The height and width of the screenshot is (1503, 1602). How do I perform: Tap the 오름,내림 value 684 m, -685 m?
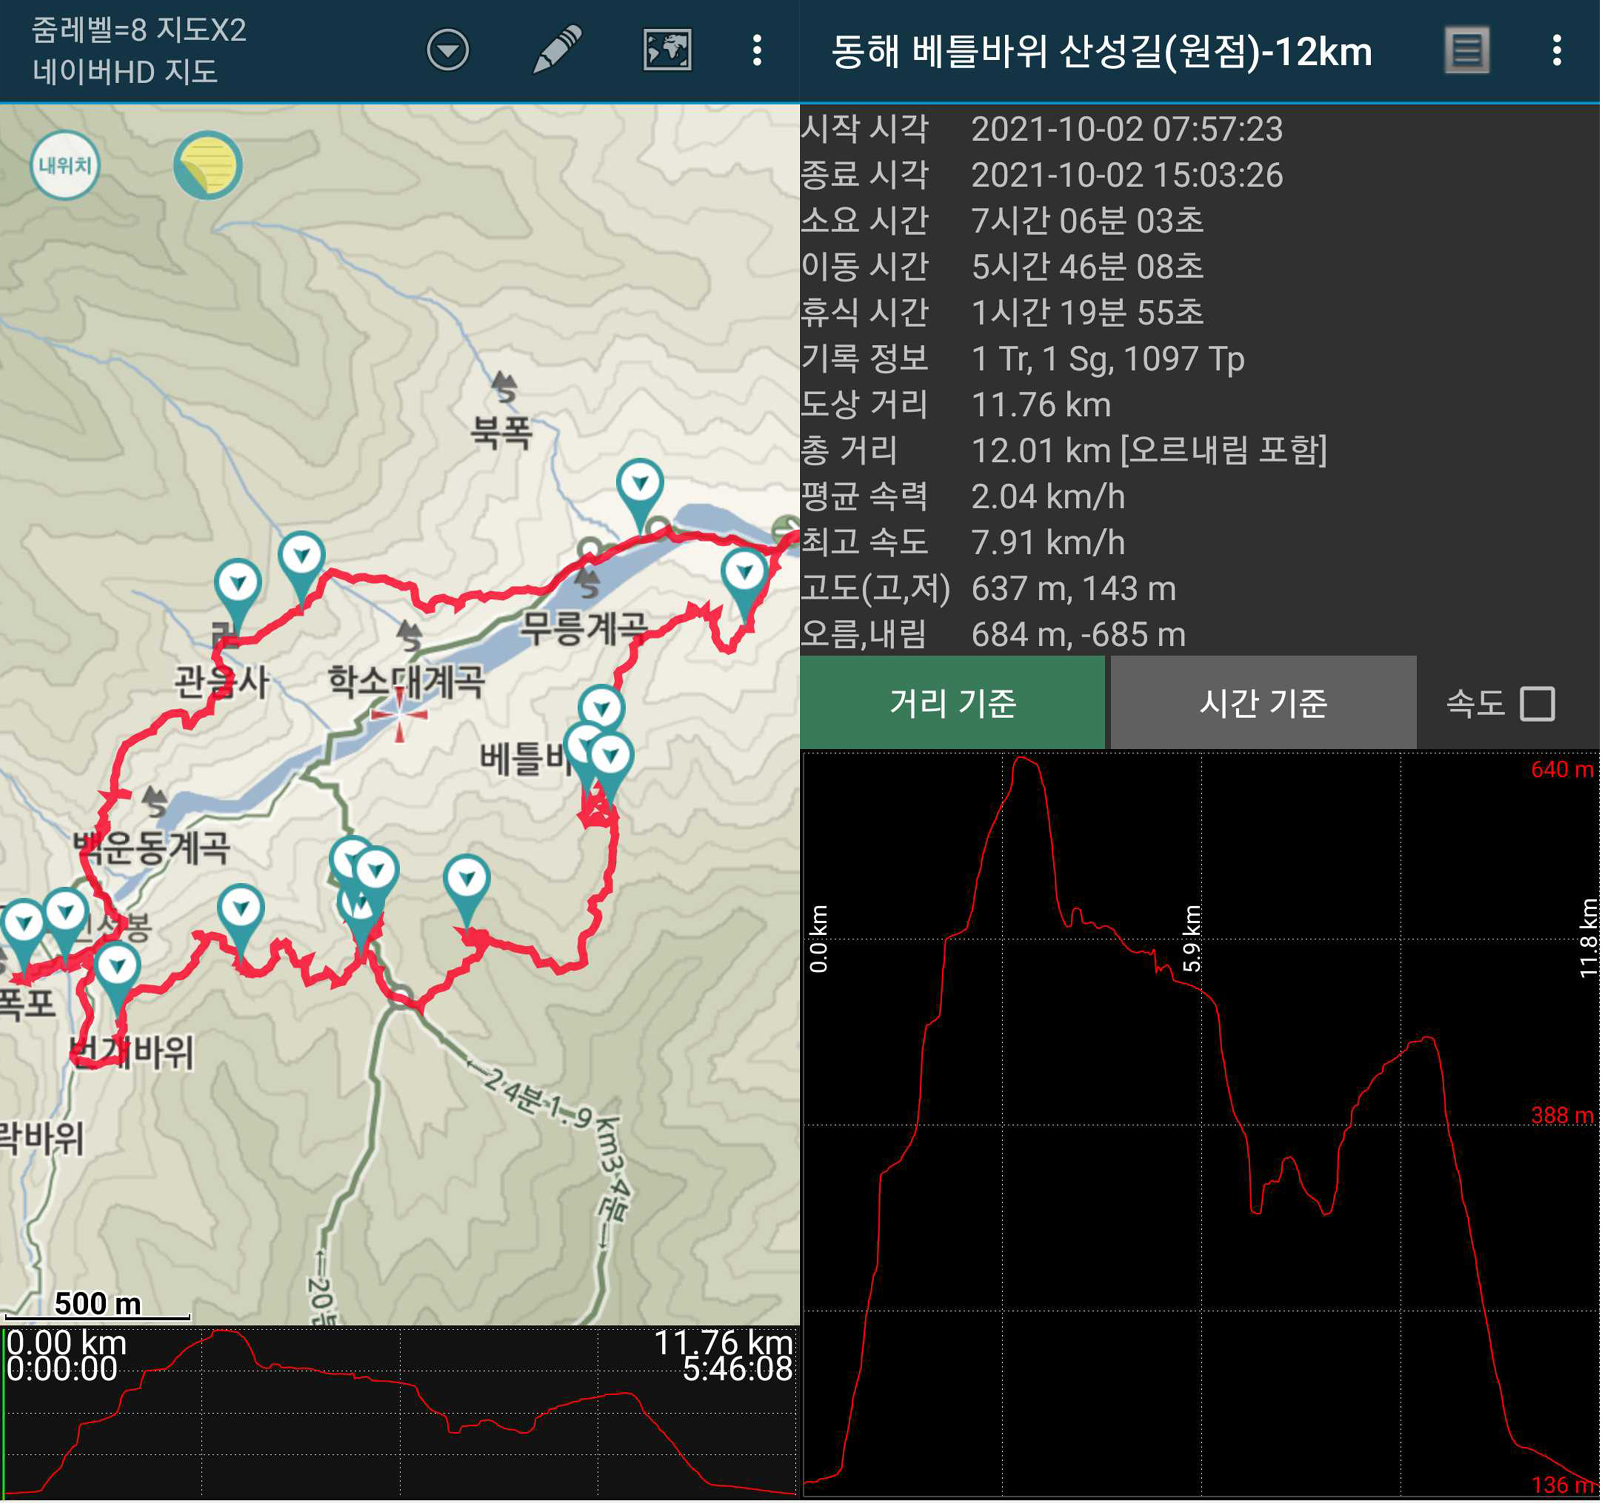[1078, 635]
